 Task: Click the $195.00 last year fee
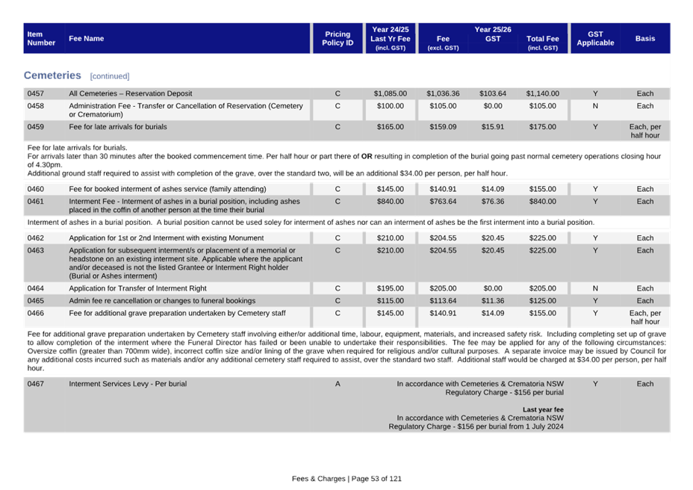click(391, 288)
